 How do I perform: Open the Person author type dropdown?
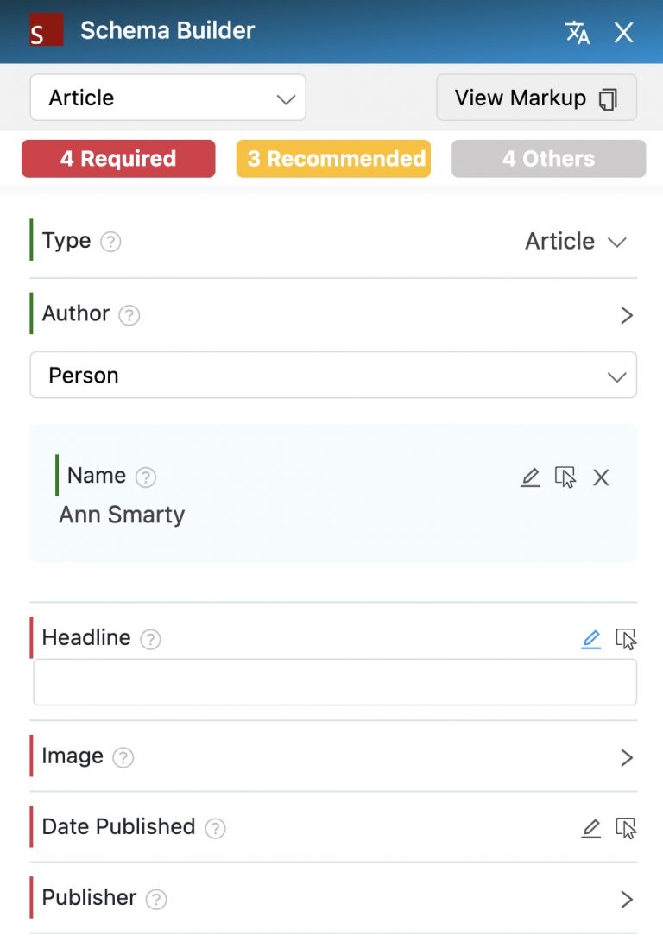tap(333, 376)
